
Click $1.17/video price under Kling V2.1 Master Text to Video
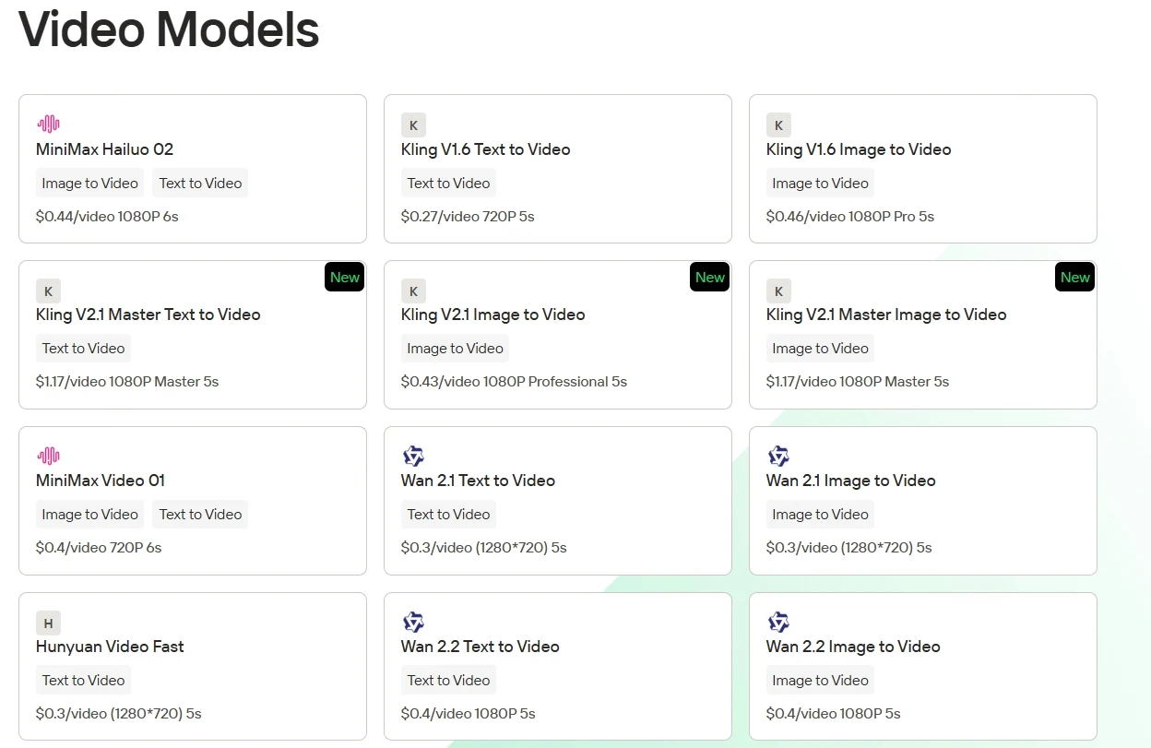(x=127, y=381)
